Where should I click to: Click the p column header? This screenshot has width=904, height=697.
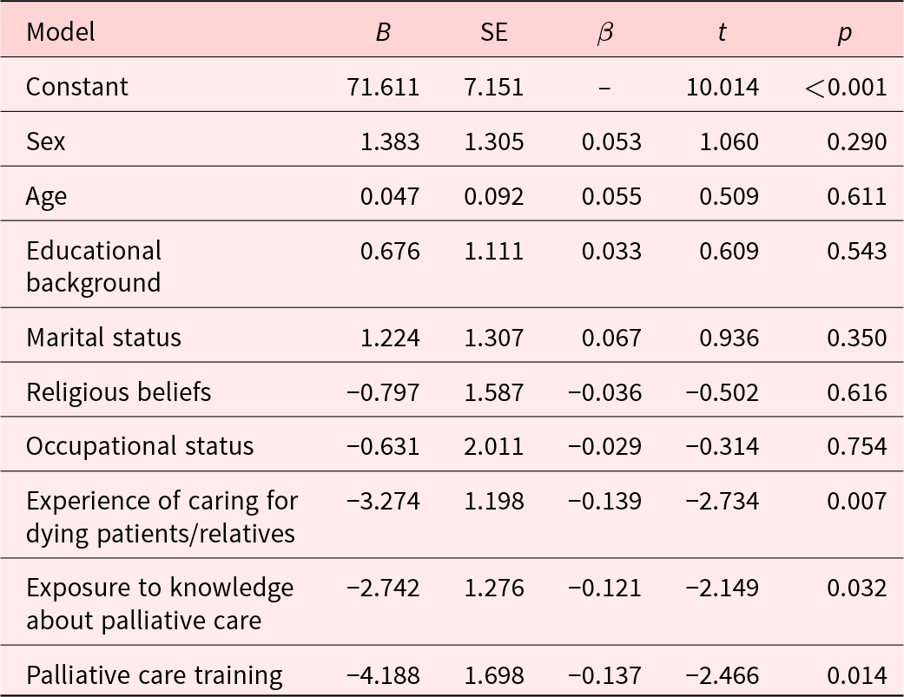[x=844, y=32]
